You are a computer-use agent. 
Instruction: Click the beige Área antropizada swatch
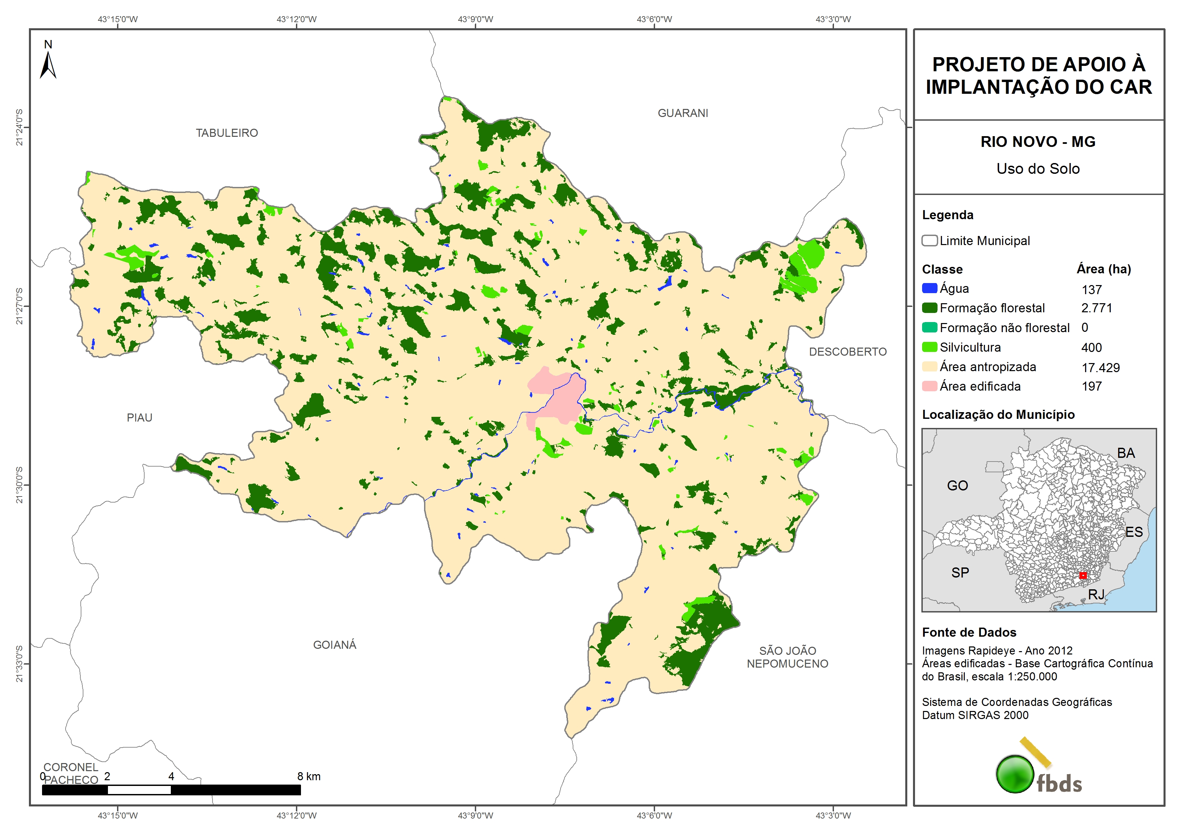929,366
